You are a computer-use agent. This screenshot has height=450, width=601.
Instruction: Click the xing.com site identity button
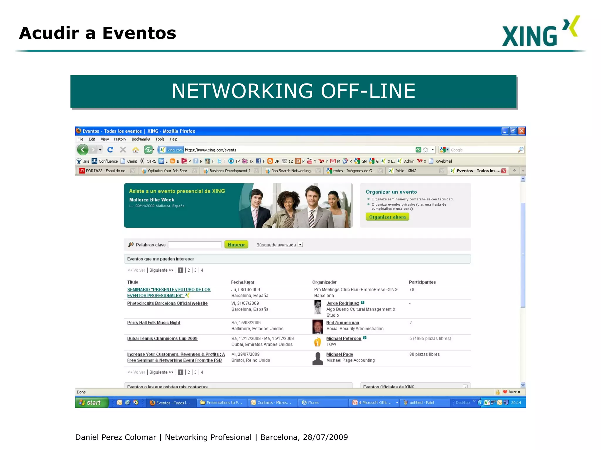click(x=171, y=150)
